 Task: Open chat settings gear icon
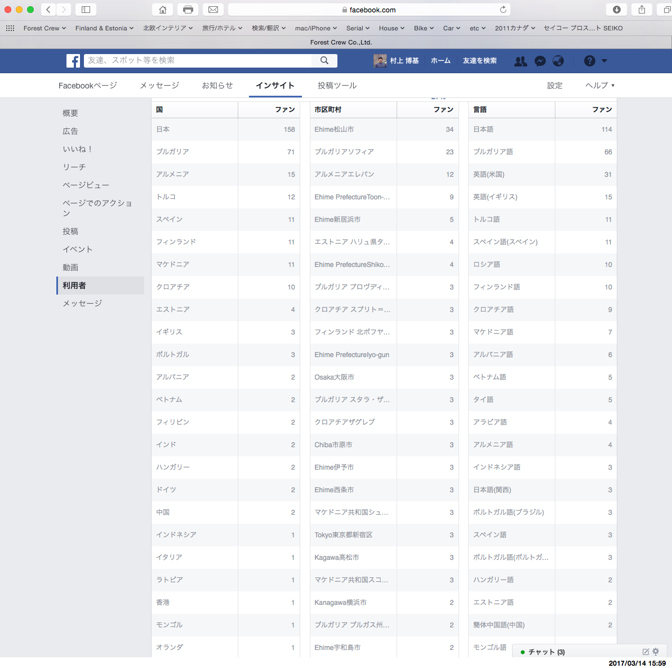click(x=656, y=652)
